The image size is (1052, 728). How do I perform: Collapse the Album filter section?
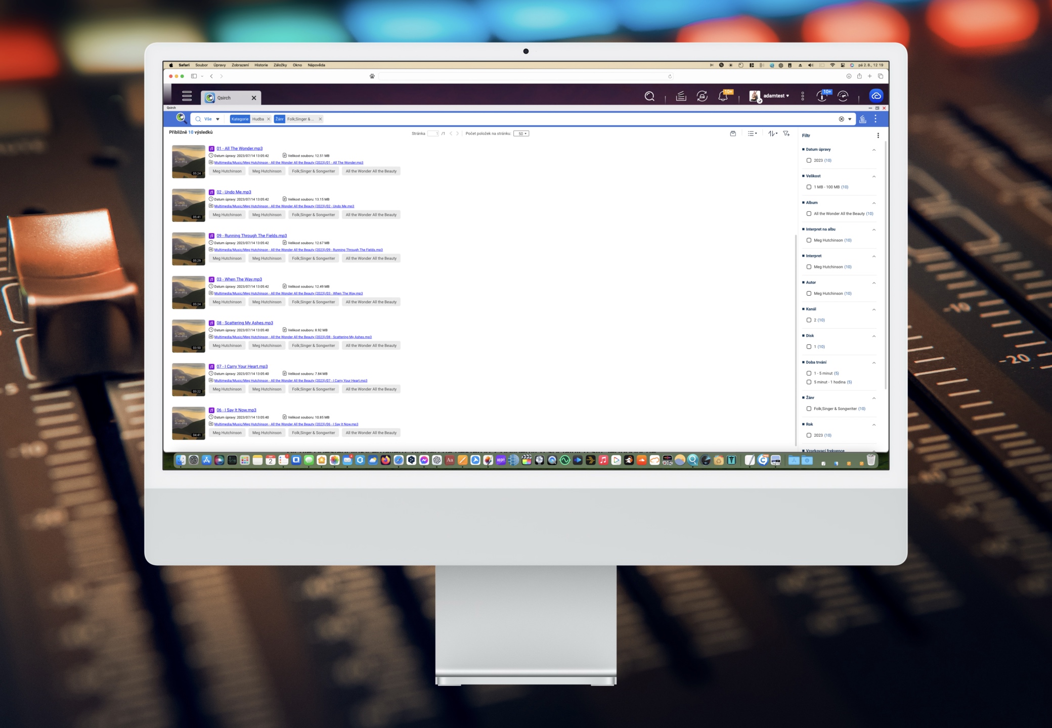[874, 203]
